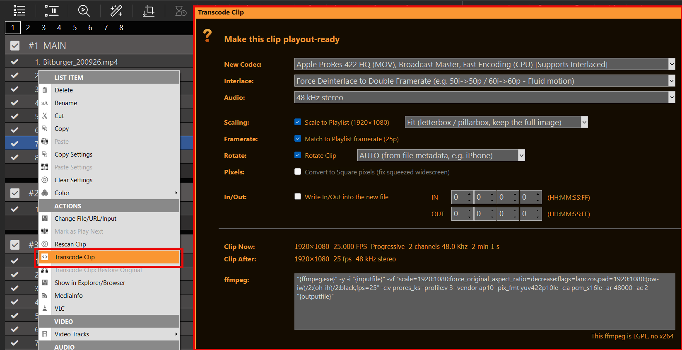The width and height of the screenshot is (682, 350).
Task: Select Show in Explorer/Browser entry
Action: point(90,282)
